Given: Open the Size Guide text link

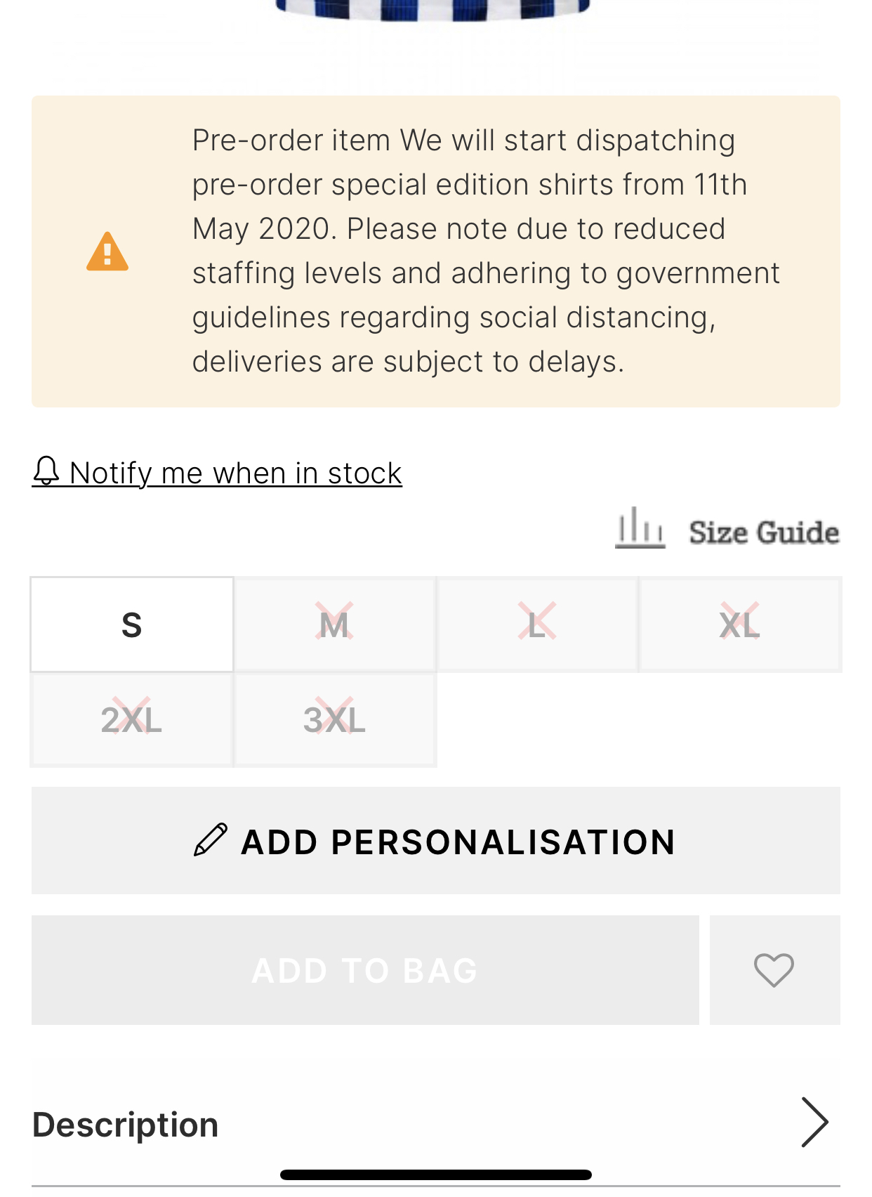Looking at the screenshot, I should 764,532.
